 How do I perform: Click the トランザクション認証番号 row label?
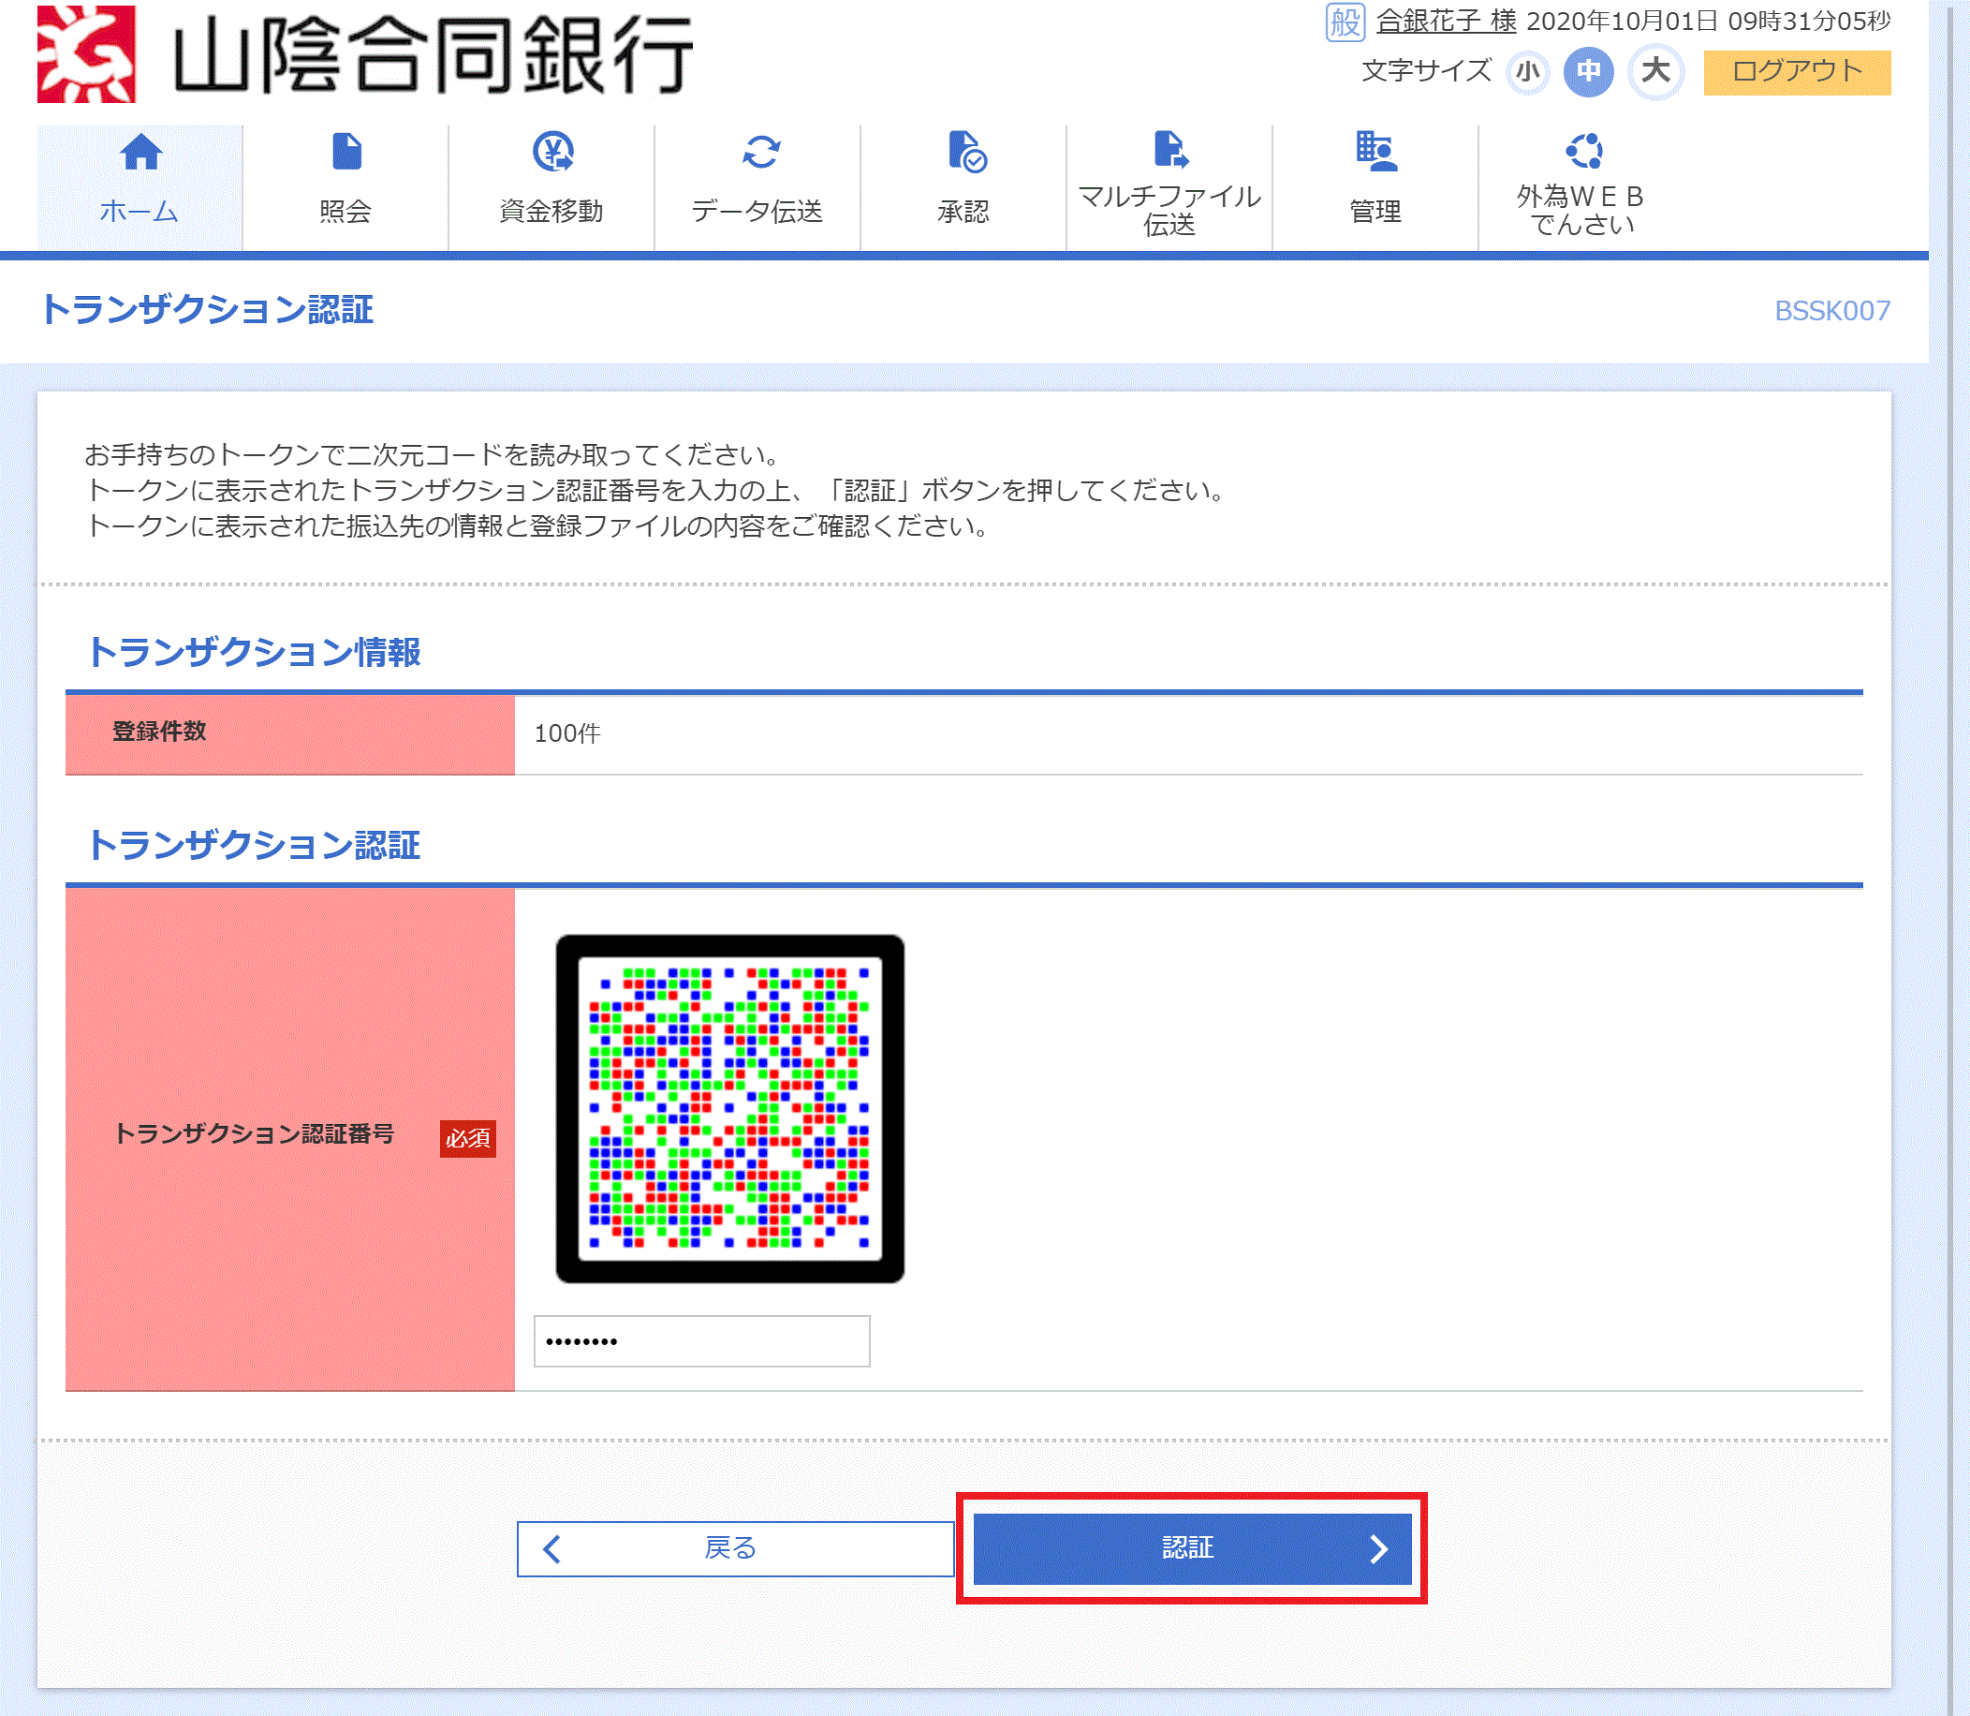254,1133
